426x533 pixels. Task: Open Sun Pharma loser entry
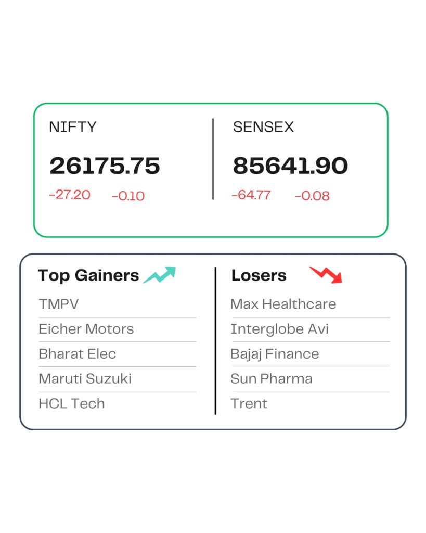(x=272, y=378)
